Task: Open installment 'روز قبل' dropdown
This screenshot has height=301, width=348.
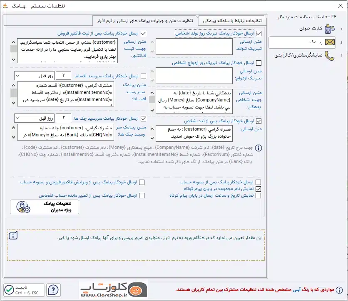Action: coord(34,76)
